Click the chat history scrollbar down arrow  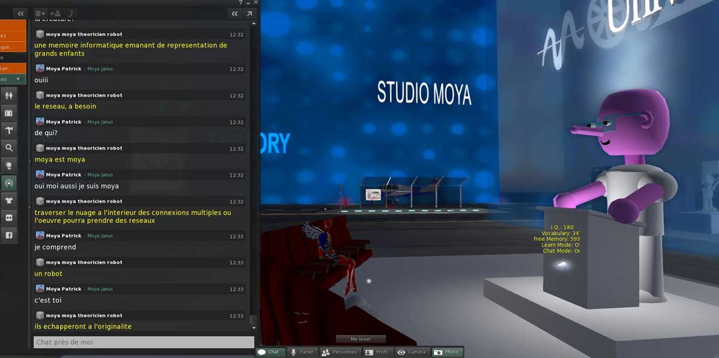click(253, 328)
